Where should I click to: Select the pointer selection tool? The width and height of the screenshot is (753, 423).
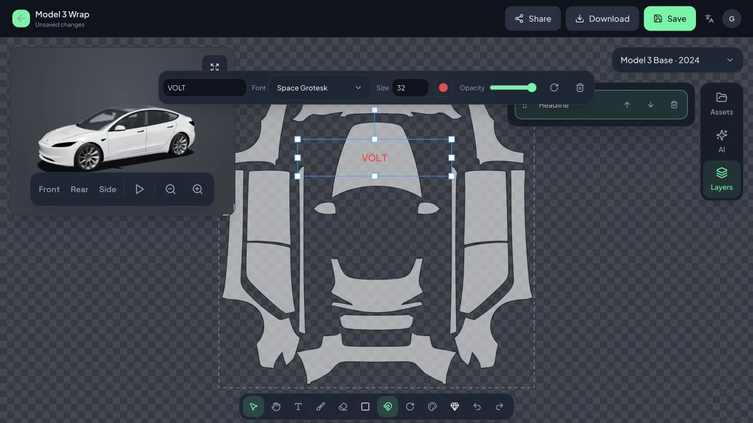click(x=254, y=407)
